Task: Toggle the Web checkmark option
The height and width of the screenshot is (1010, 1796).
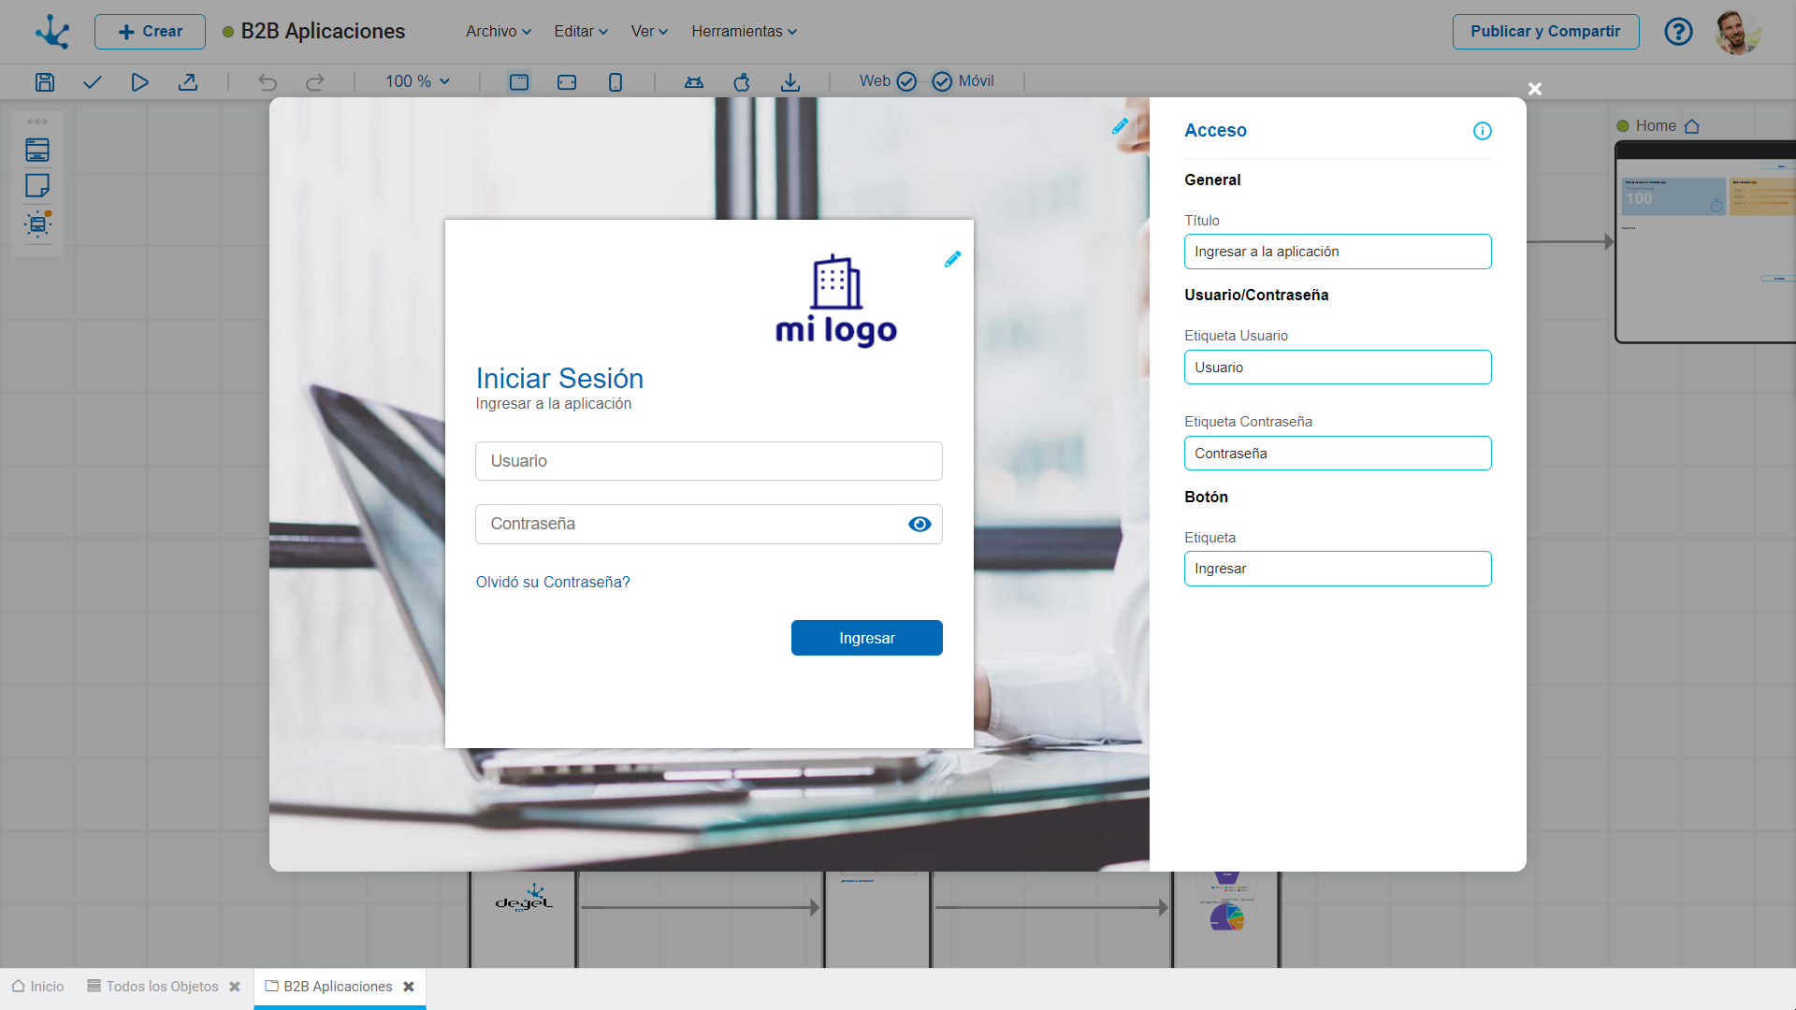Action: 905,81
